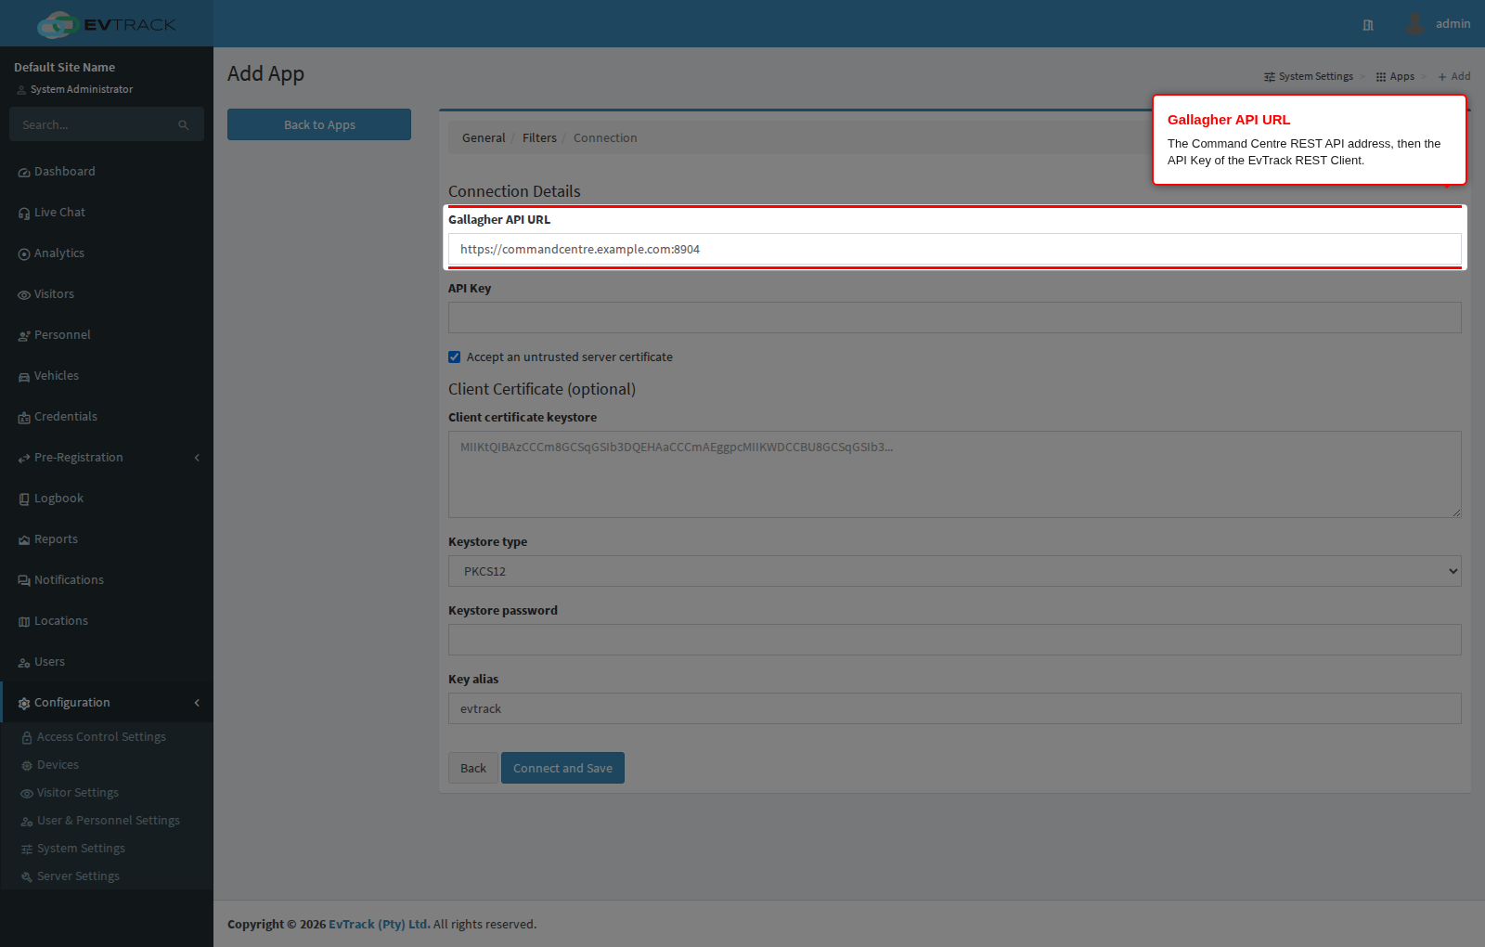The width and height of the screenshot is (1485, 947).
Task: Open the EvTrack (Pty) Ltd. link
Action: tap(380, 925)
